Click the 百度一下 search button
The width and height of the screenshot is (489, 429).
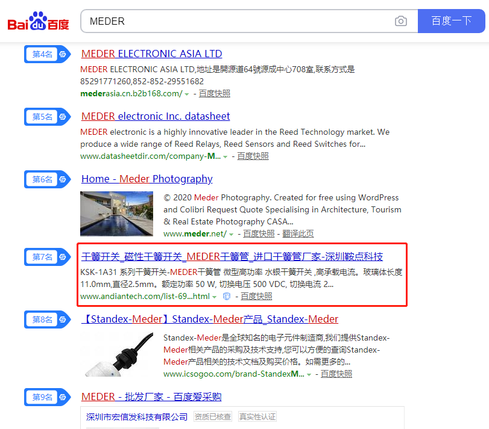tap(451, 21)
